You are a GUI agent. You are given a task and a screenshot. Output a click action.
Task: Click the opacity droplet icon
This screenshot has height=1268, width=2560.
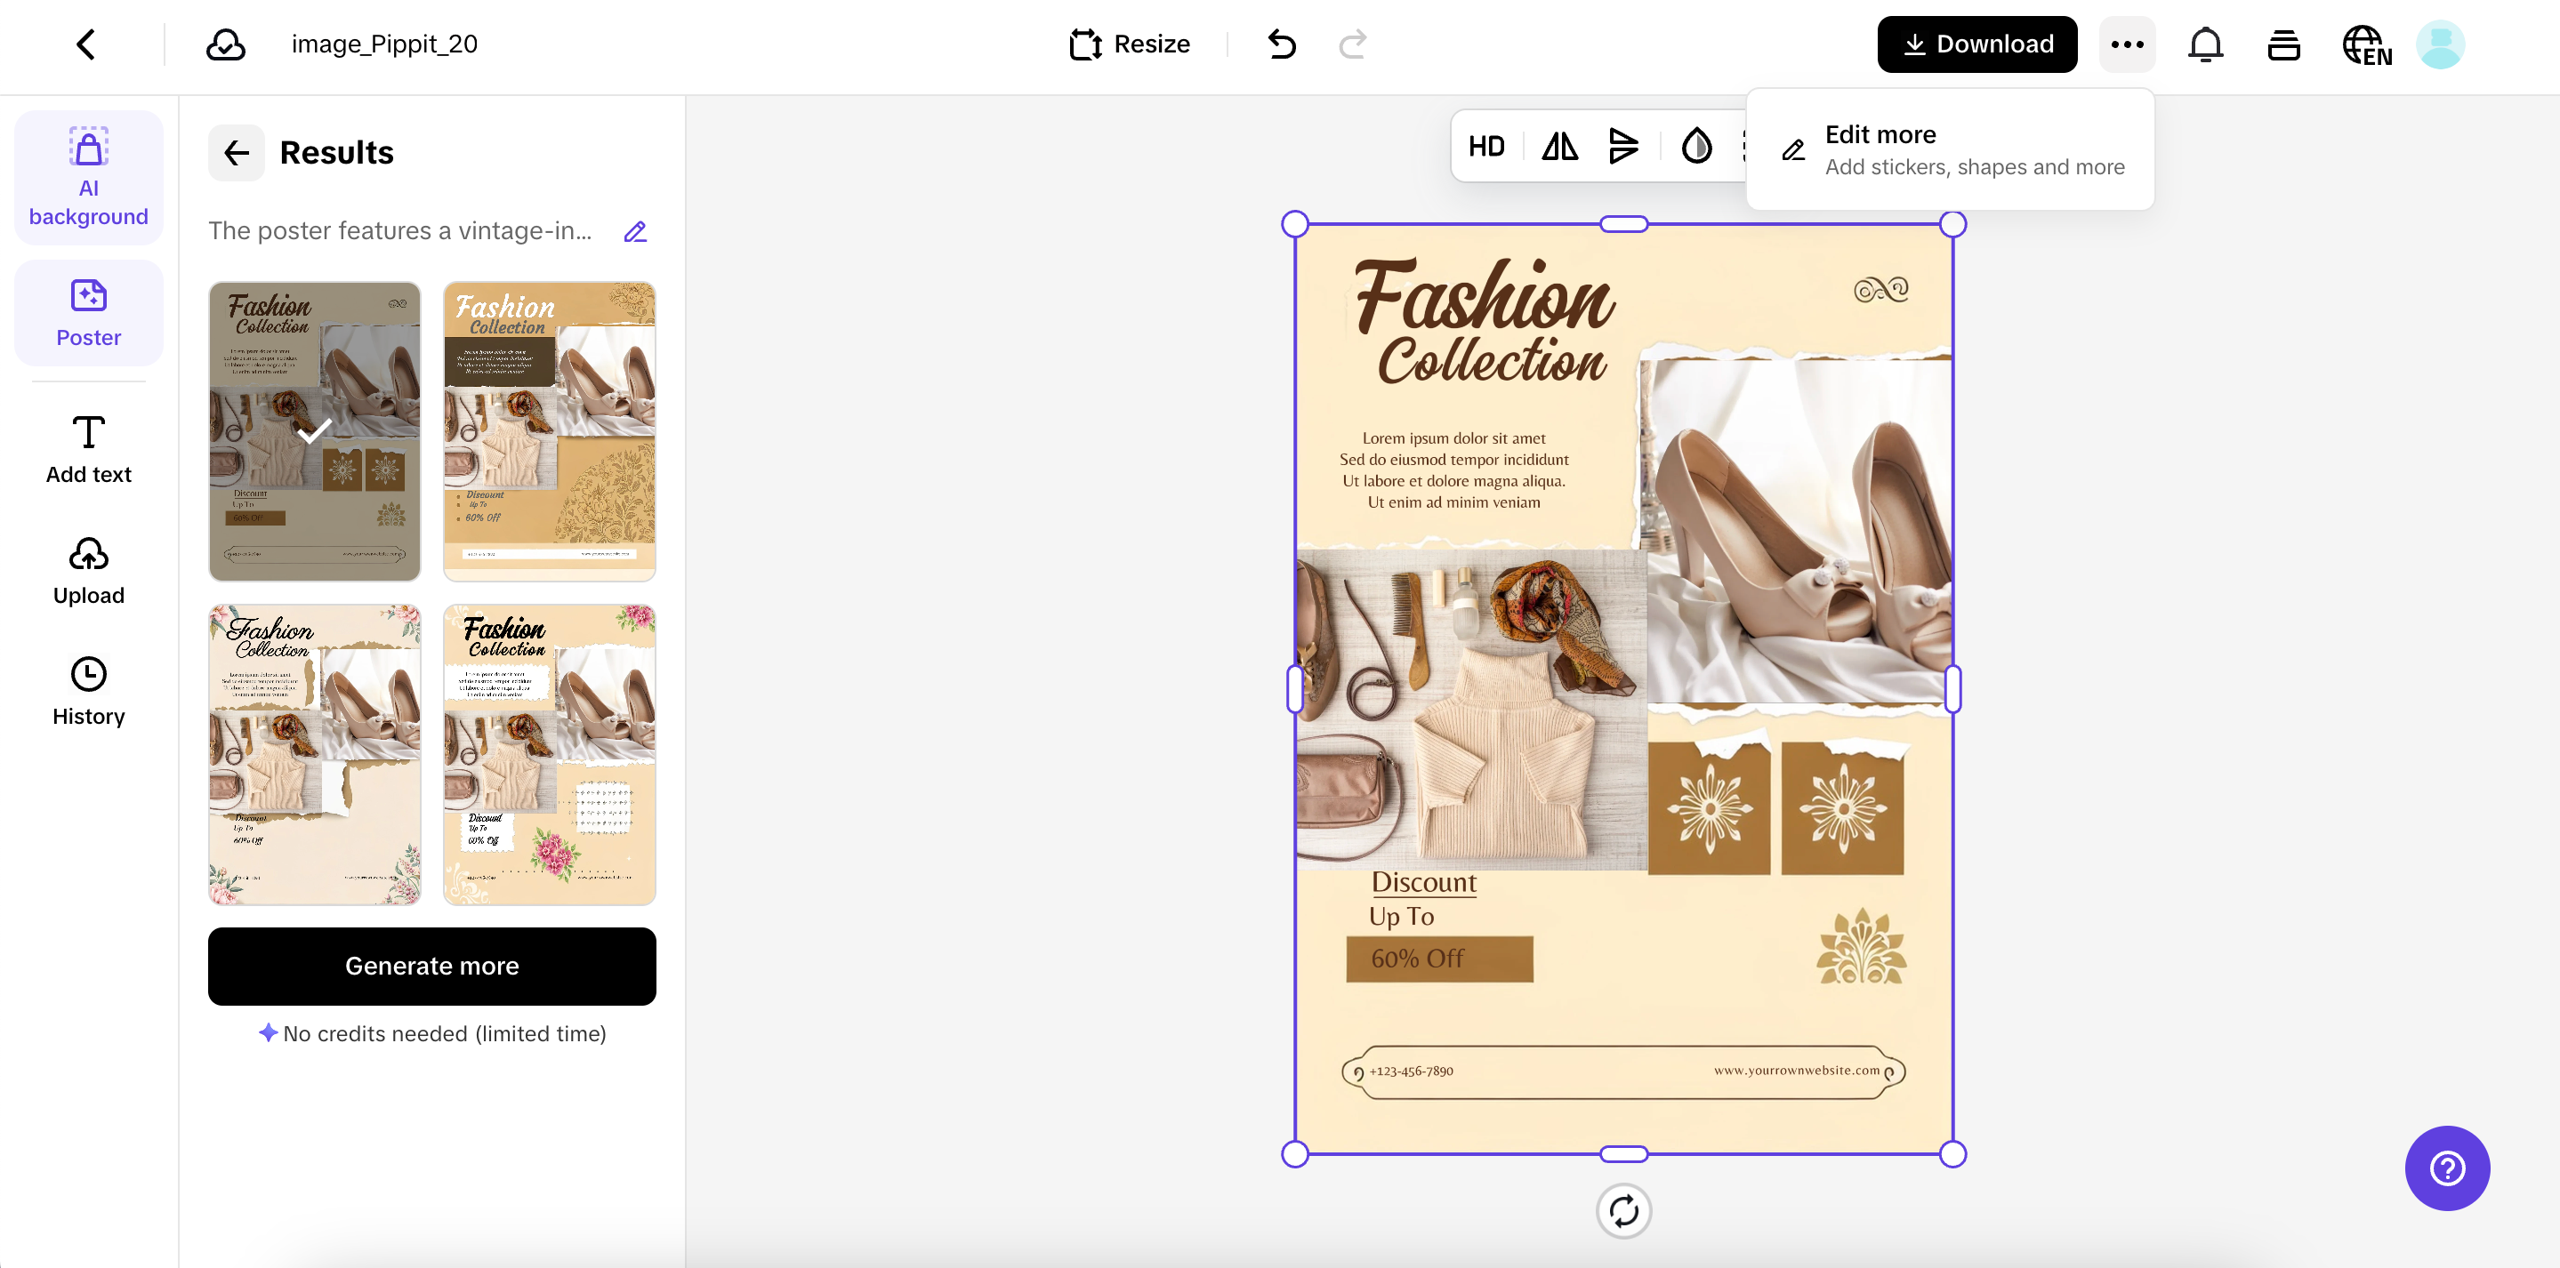coord(1695,147)
